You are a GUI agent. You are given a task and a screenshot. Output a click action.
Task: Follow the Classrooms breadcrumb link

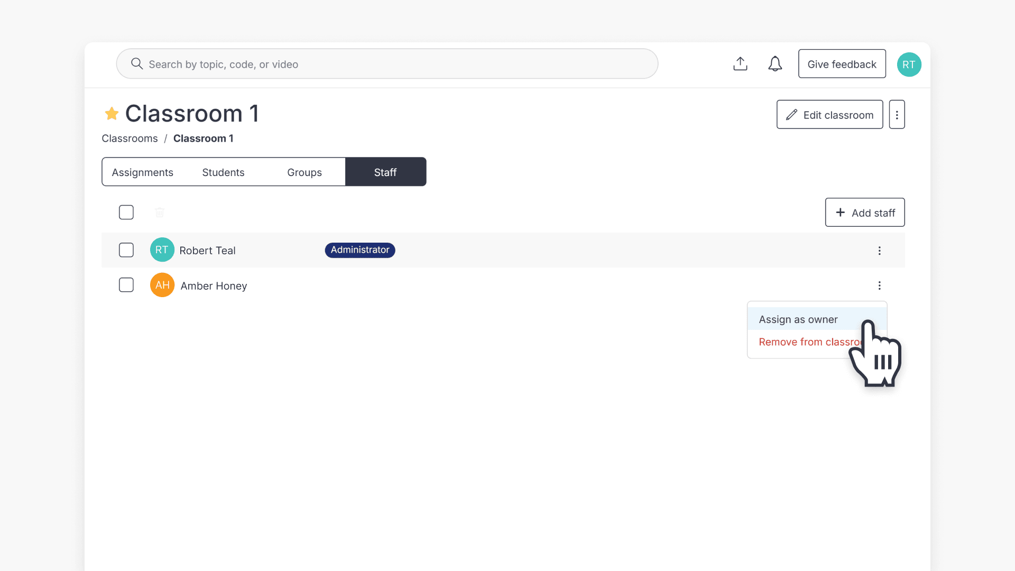point(130,138)
